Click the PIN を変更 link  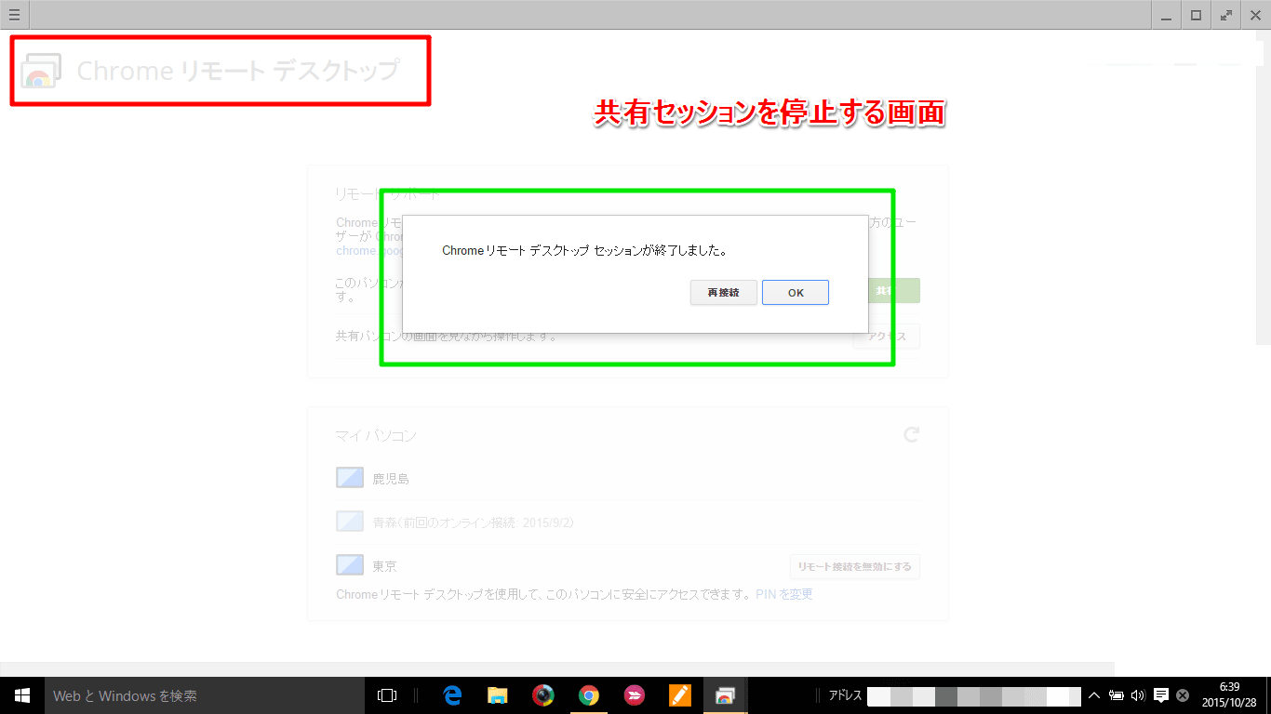[783, 594]
